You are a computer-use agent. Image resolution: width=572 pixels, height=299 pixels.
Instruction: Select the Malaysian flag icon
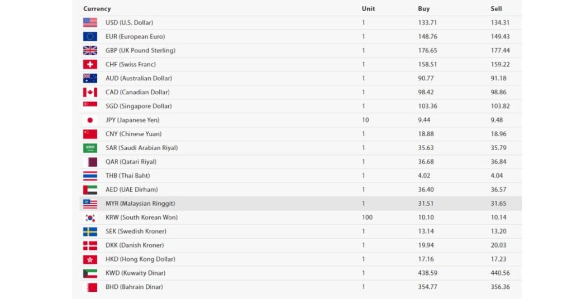pyautogui.click(x=90, y=204)
